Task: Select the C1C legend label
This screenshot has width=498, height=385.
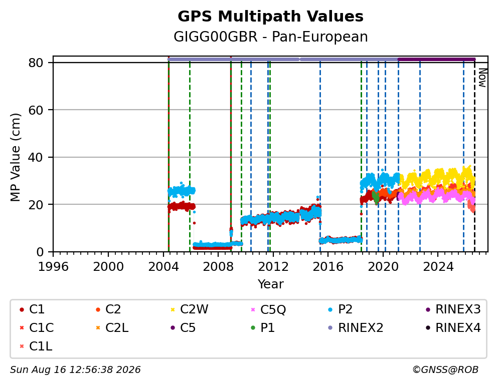Action: 41,327
